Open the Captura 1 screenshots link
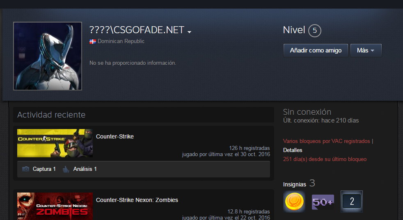Screen dimensions: 403x220 pos(44,169)
